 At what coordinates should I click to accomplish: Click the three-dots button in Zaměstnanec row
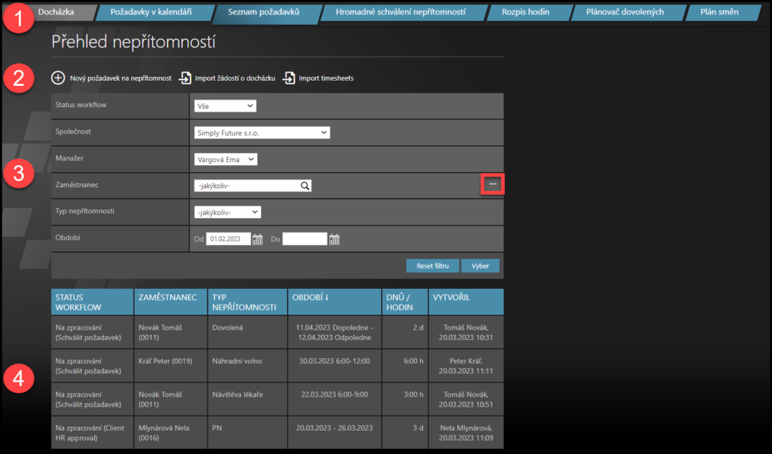pos(492,184)
